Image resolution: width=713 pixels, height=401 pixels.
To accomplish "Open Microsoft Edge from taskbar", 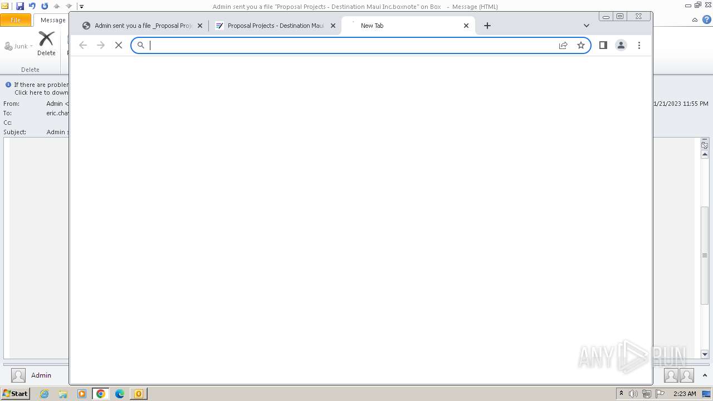I will click(120, 394).
